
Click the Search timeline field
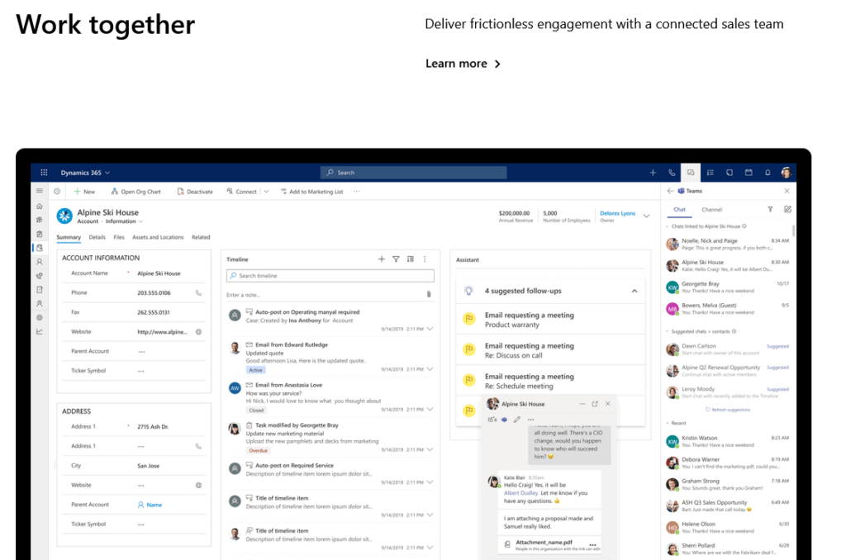330,276
